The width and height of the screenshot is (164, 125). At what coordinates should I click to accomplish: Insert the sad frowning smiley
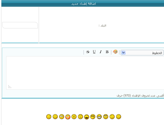[80, 117]
